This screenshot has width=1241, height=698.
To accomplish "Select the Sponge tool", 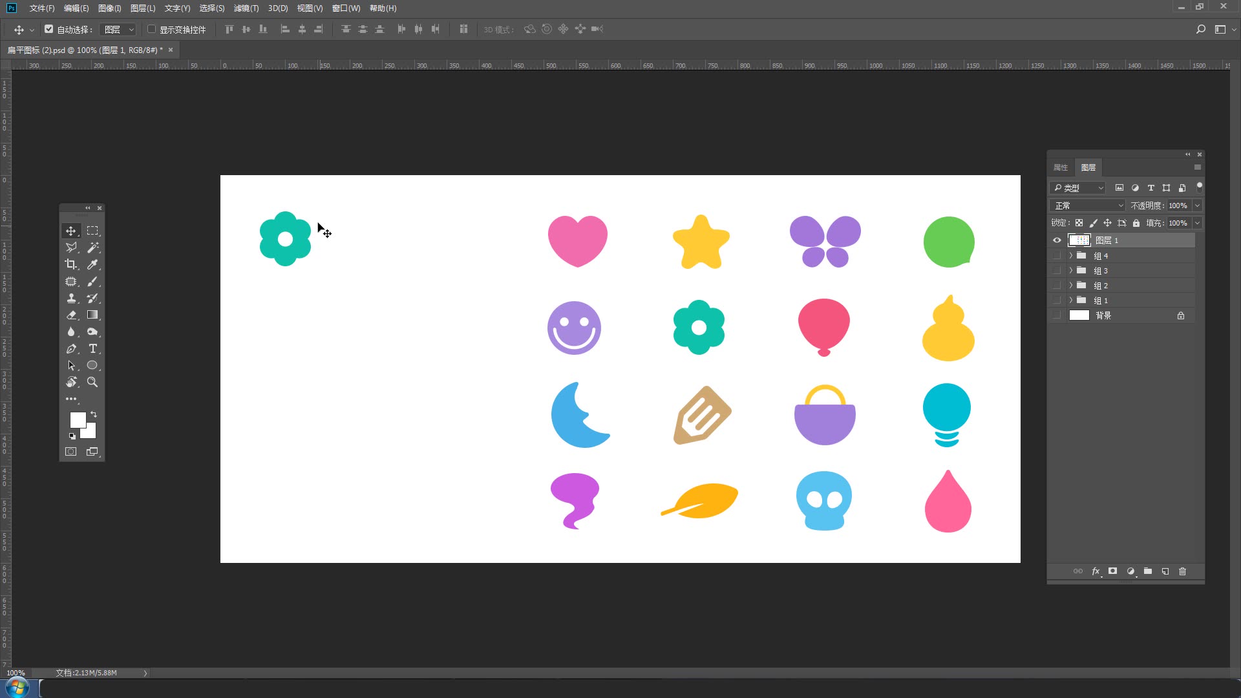I will 92,332.
